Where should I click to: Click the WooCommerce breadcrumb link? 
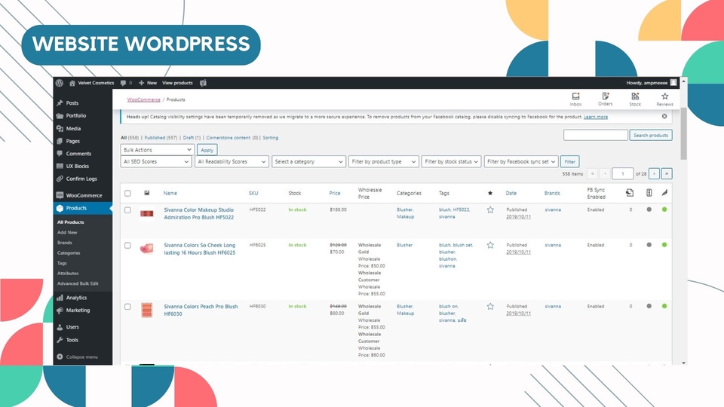[143, 99]
